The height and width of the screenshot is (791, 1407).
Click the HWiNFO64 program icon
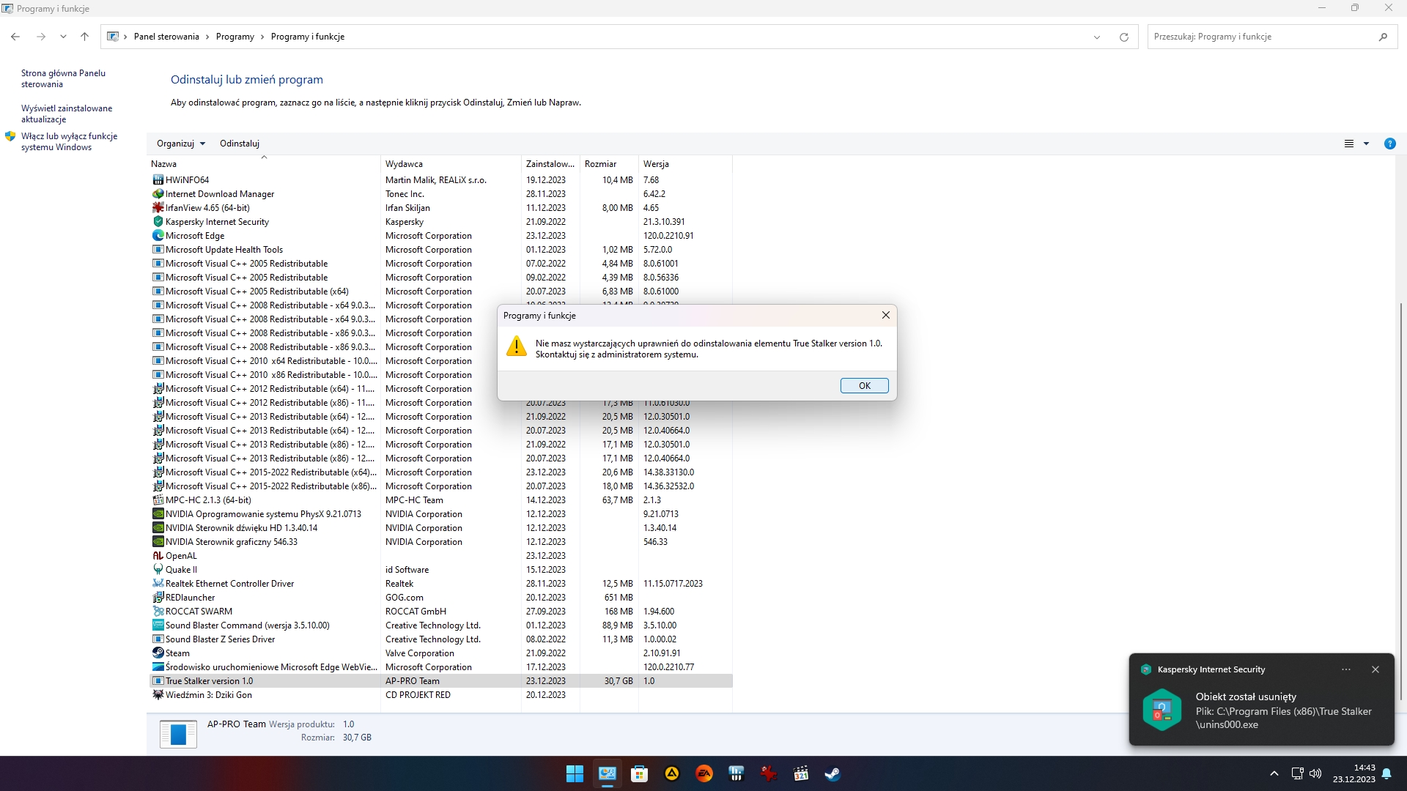158,180
